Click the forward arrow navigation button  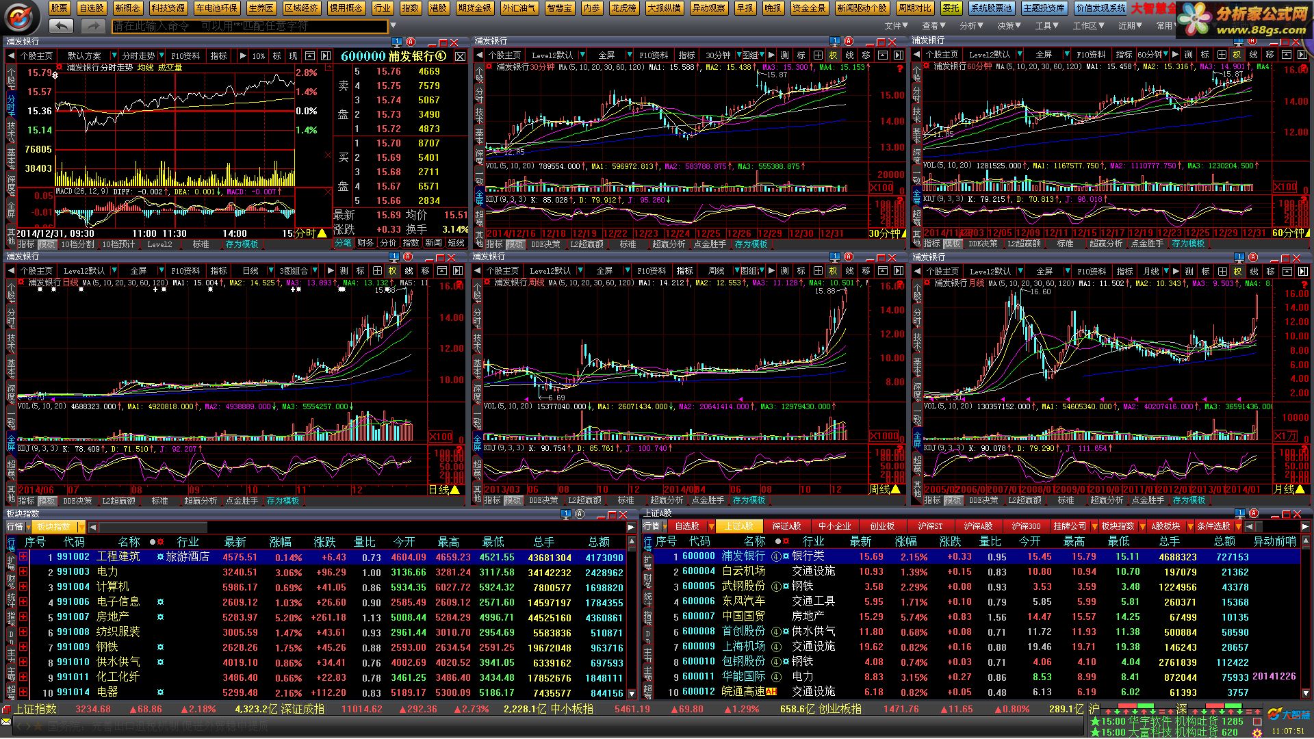[92, 26]
